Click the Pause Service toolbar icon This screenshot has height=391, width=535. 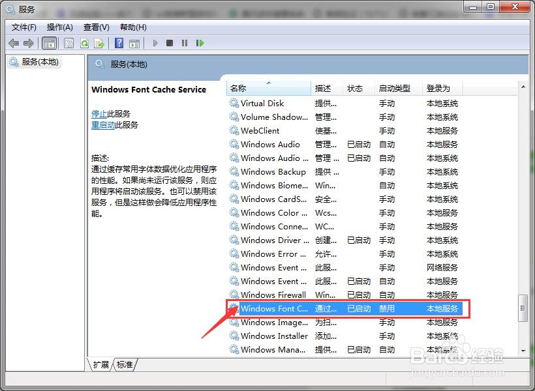click(x=185, y=43)
